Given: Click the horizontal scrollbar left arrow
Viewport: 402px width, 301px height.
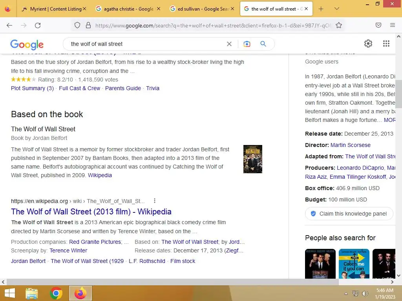Looking at the screenshot, I should [x=3, y=282].
